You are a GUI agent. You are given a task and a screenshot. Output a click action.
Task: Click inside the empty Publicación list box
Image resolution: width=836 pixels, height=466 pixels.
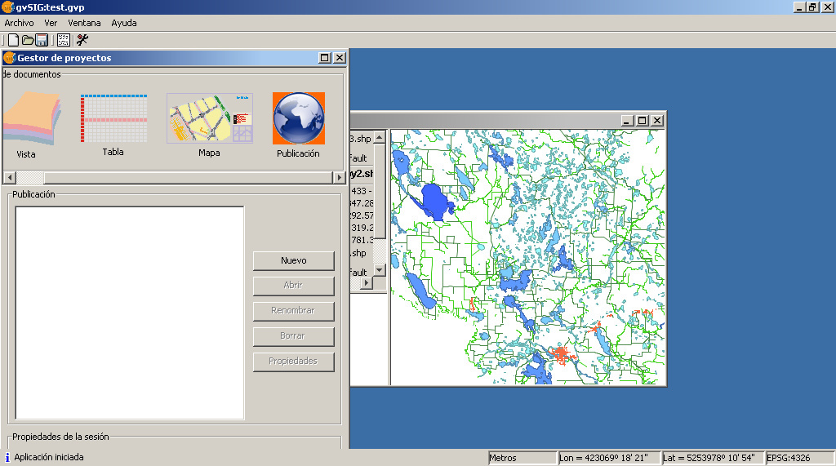(130, 313)
